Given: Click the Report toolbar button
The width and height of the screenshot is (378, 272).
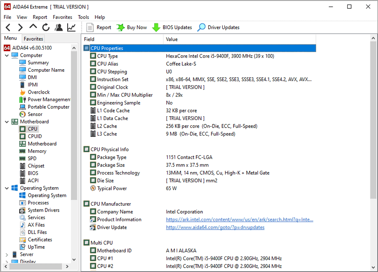Looking at the screenshot, I should (99, 27).
